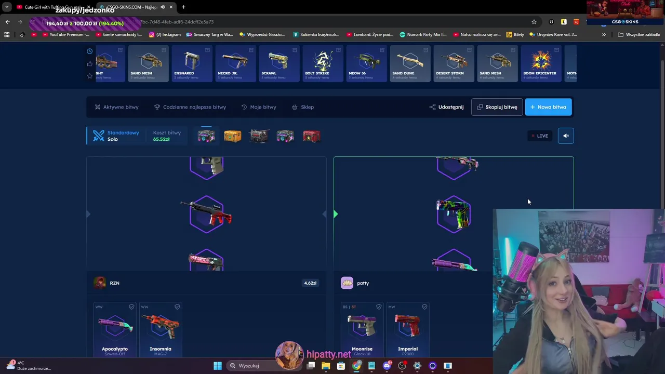This screenshot has width=665, height=374.
Task: Open the Instagram bookmark
Action: pyautogui.click(x=165, y=35)
